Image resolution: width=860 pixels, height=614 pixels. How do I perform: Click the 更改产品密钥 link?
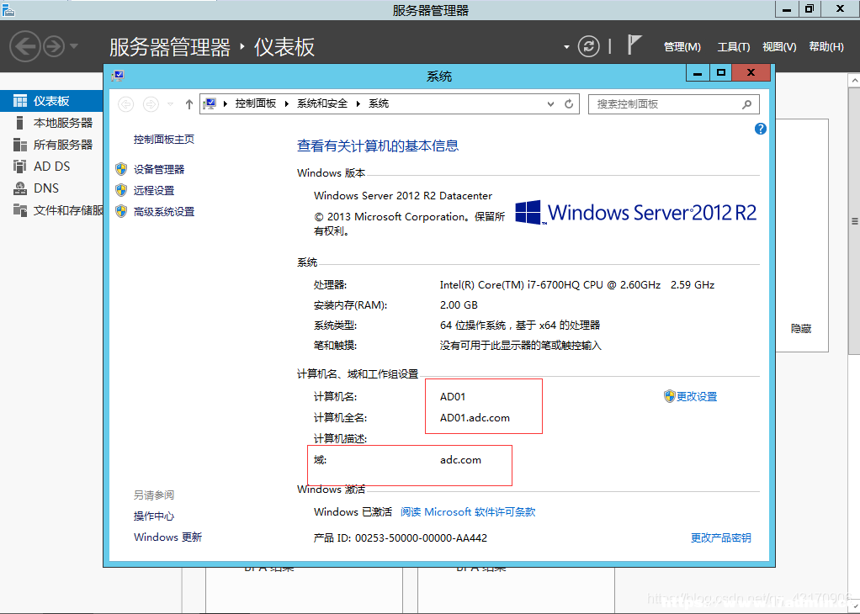[720, 537]
